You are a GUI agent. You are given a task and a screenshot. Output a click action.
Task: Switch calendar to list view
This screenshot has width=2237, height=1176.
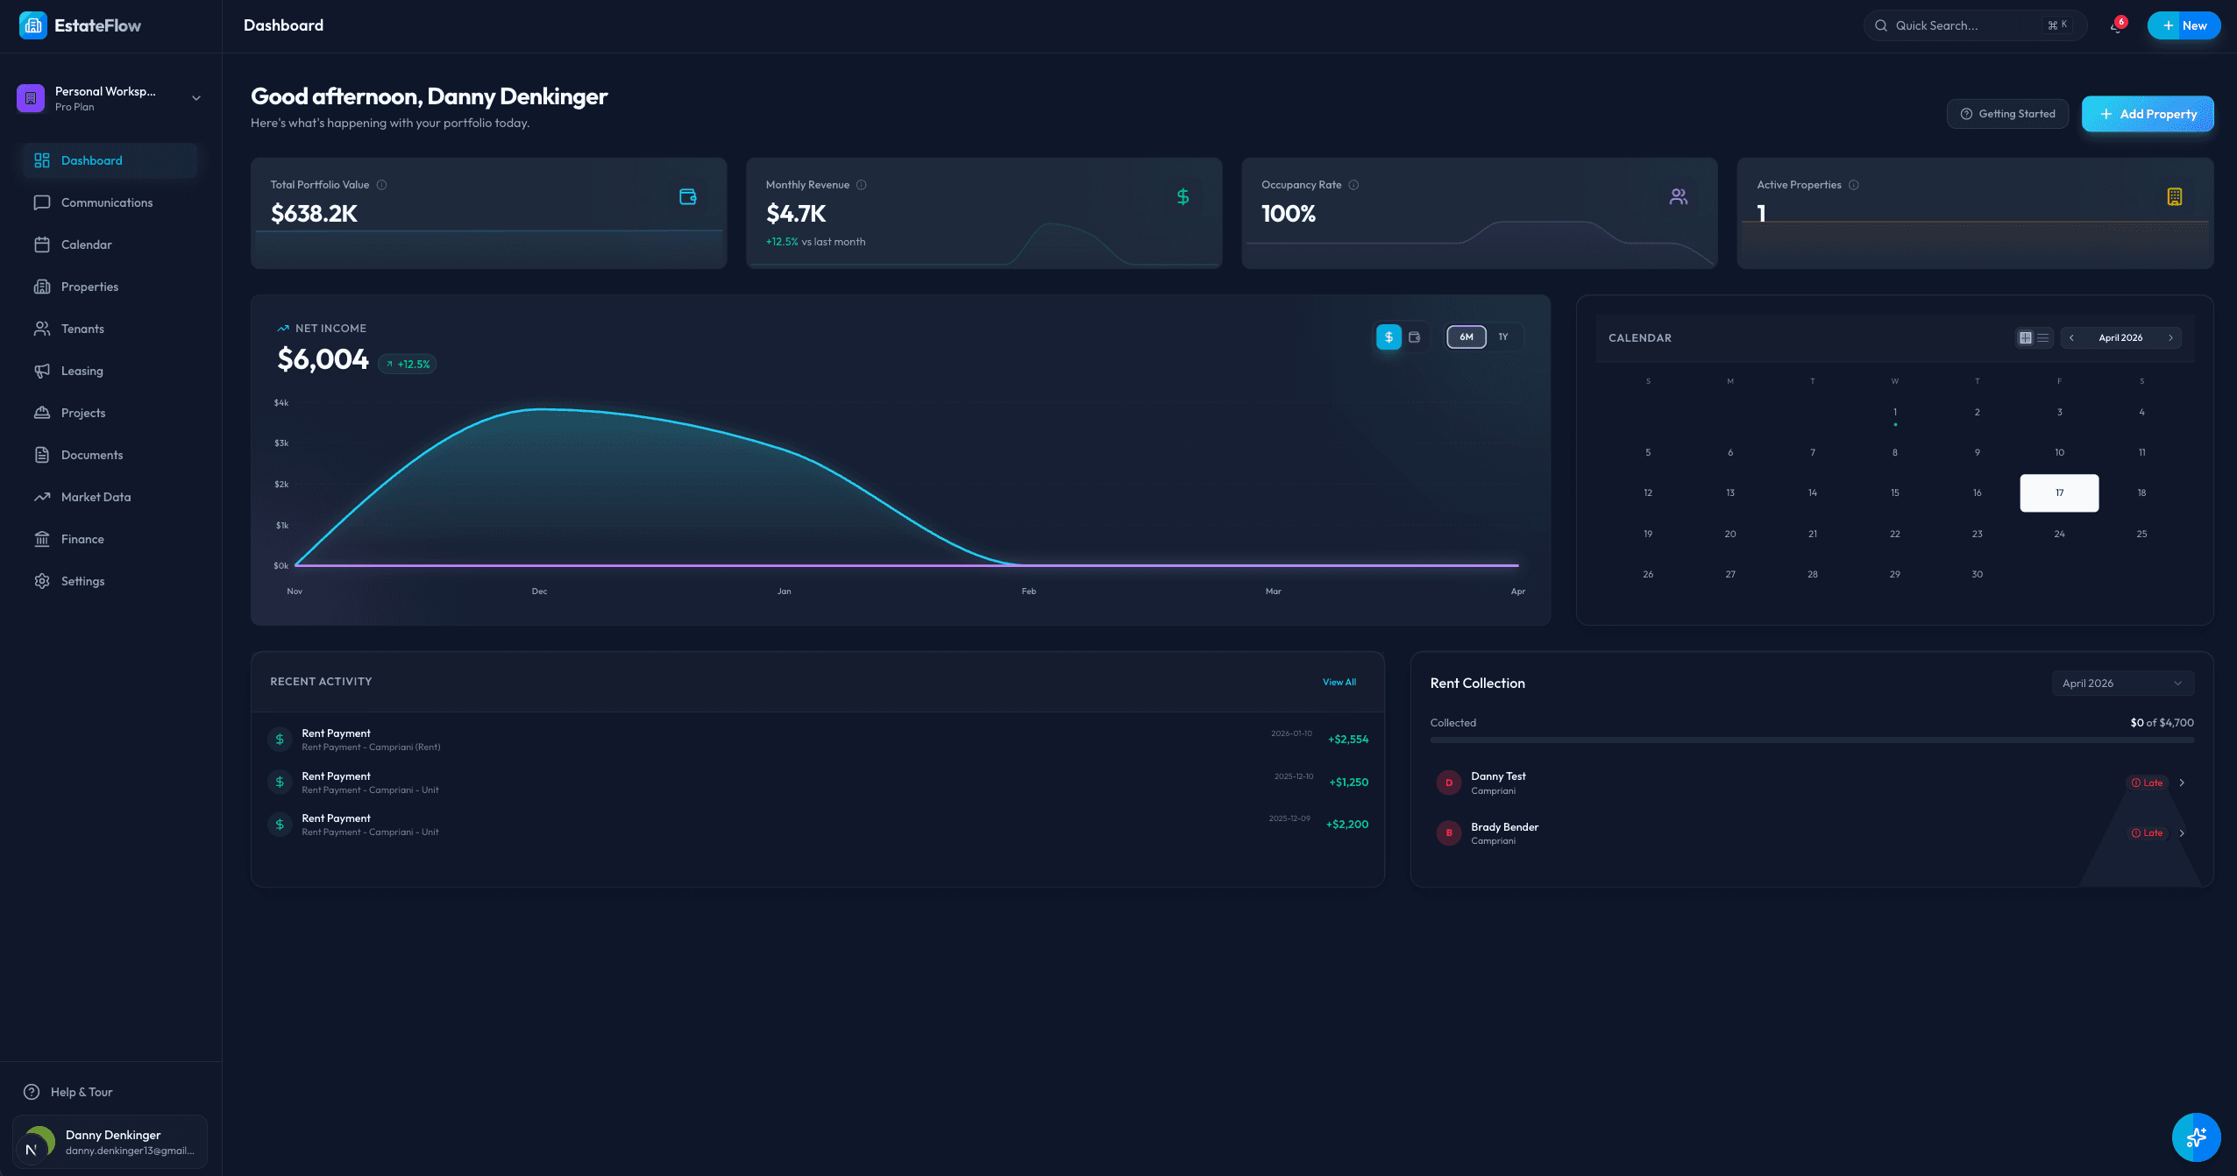coord(2042,338)
